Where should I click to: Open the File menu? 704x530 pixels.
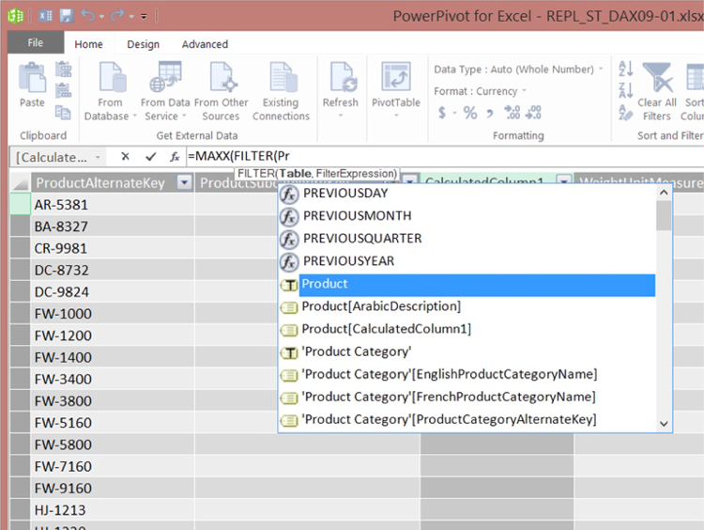tap(36, 43)
